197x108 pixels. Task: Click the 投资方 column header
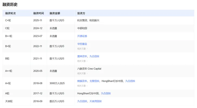[x=81, y=13]
